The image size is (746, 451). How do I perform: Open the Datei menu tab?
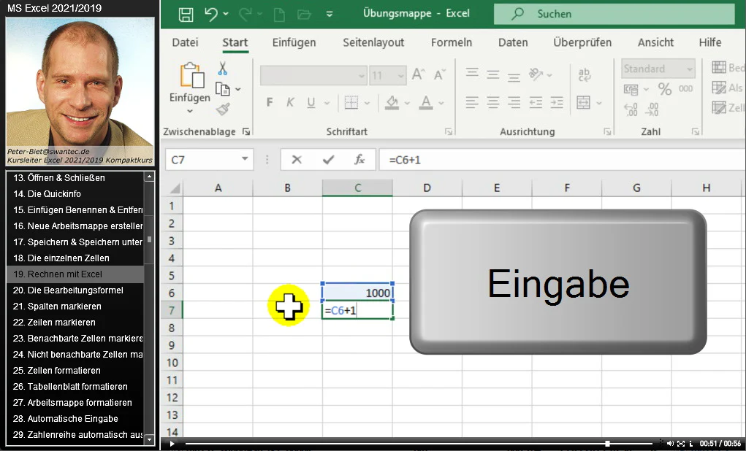[185, 42]
